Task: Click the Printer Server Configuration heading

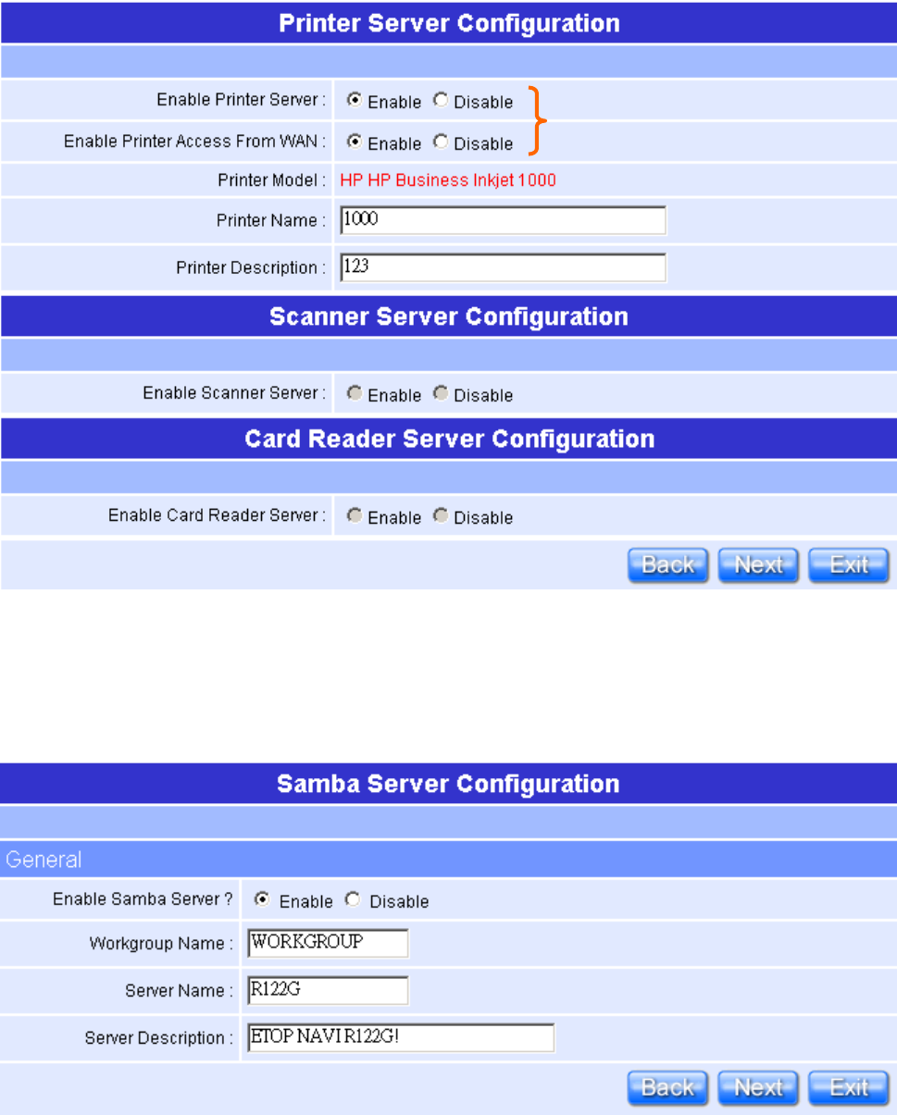Action: click(449, 23)
